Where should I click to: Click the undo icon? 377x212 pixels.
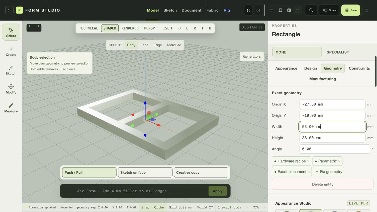[249, 10]
